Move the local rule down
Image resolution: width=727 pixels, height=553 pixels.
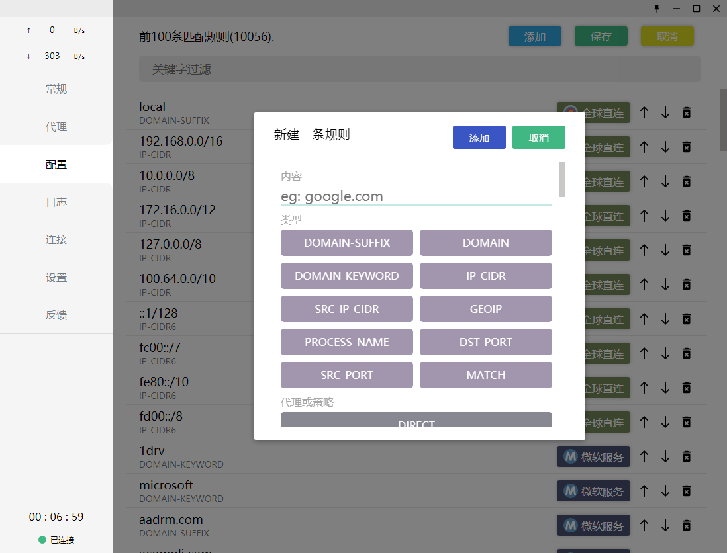pyautogui.click(x=665, y=112)
